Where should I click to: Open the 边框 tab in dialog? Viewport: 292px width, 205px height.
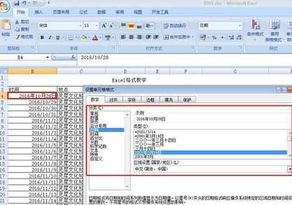150,100
